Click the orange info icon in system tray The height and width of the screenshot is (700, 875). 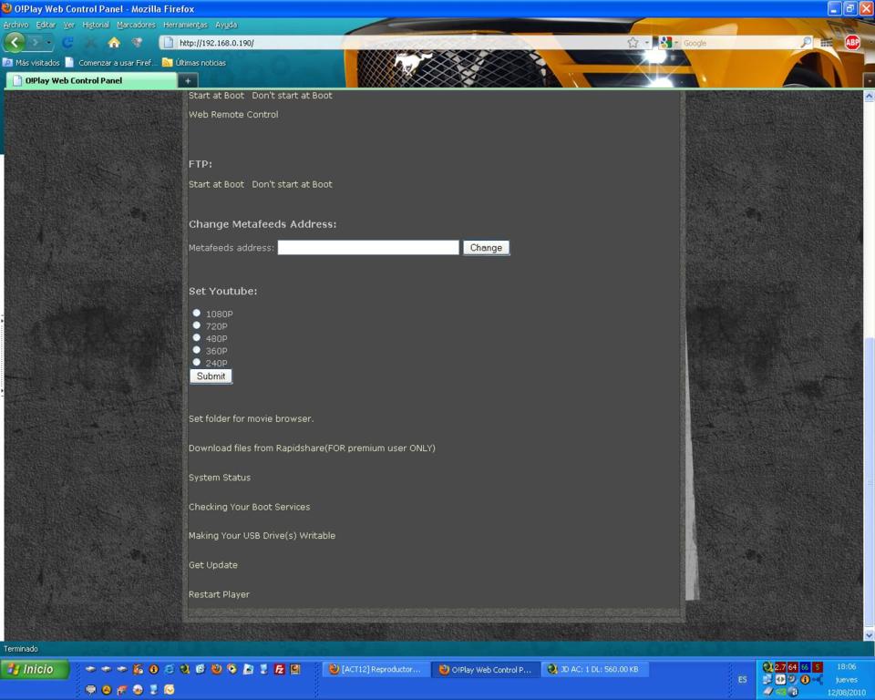[805, 679]
